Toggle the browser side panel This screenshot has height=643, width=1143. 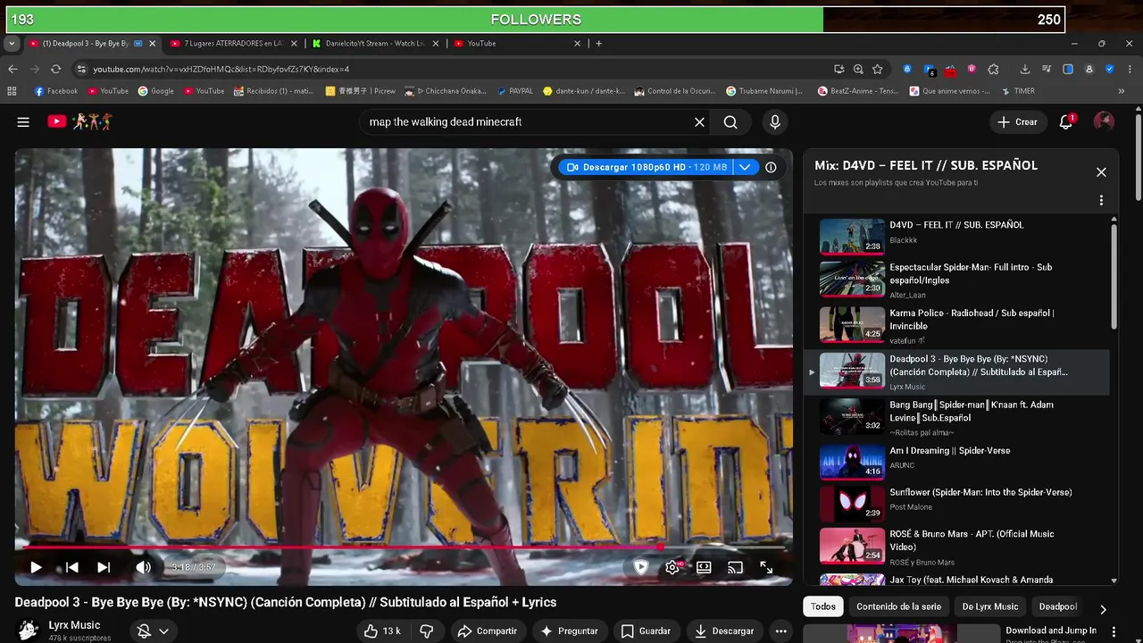1068,69
